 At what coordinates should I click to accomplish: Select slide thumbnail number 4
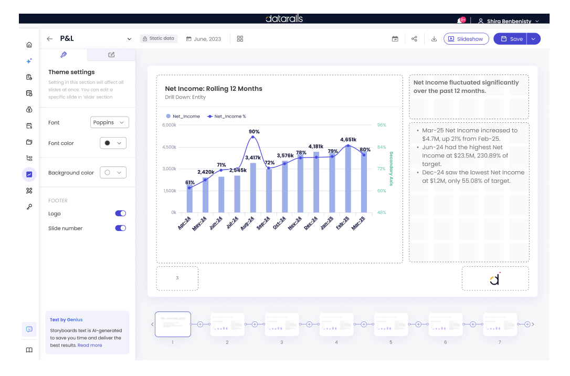336,325
